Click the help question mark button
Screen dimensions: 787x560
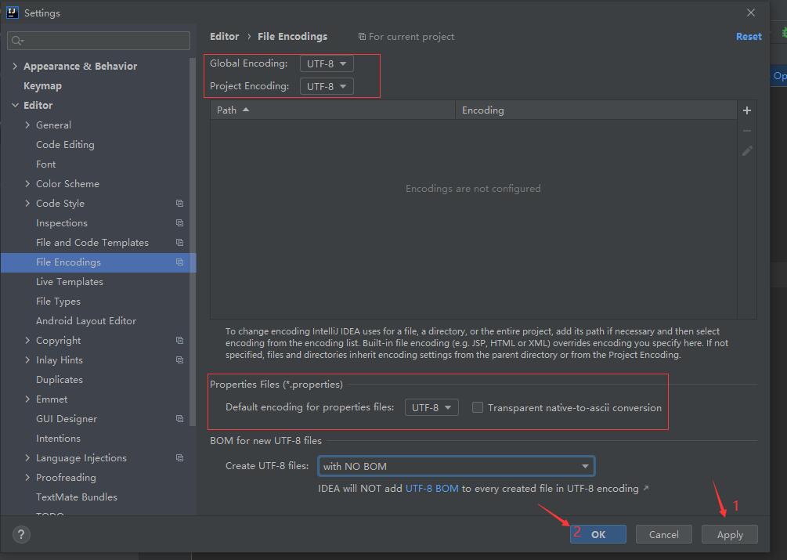(x=21, y=534)
